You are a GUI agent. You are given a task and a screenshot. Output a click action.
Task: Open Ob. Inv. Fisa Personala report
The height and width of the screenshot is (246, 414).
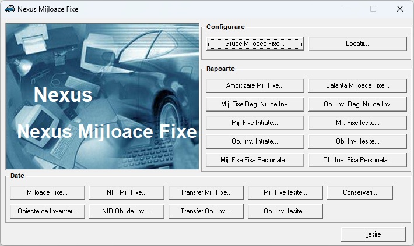tap(357, 160)
